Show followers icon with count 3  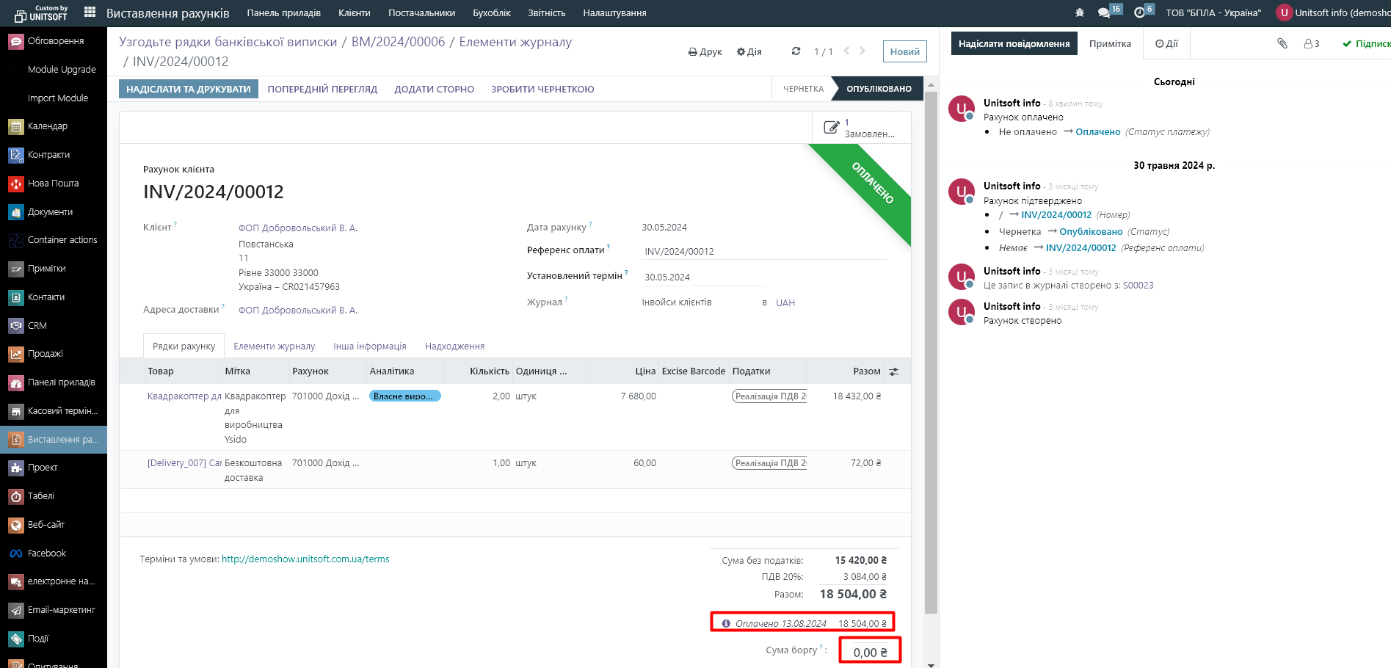click(x=1312, y=44)
